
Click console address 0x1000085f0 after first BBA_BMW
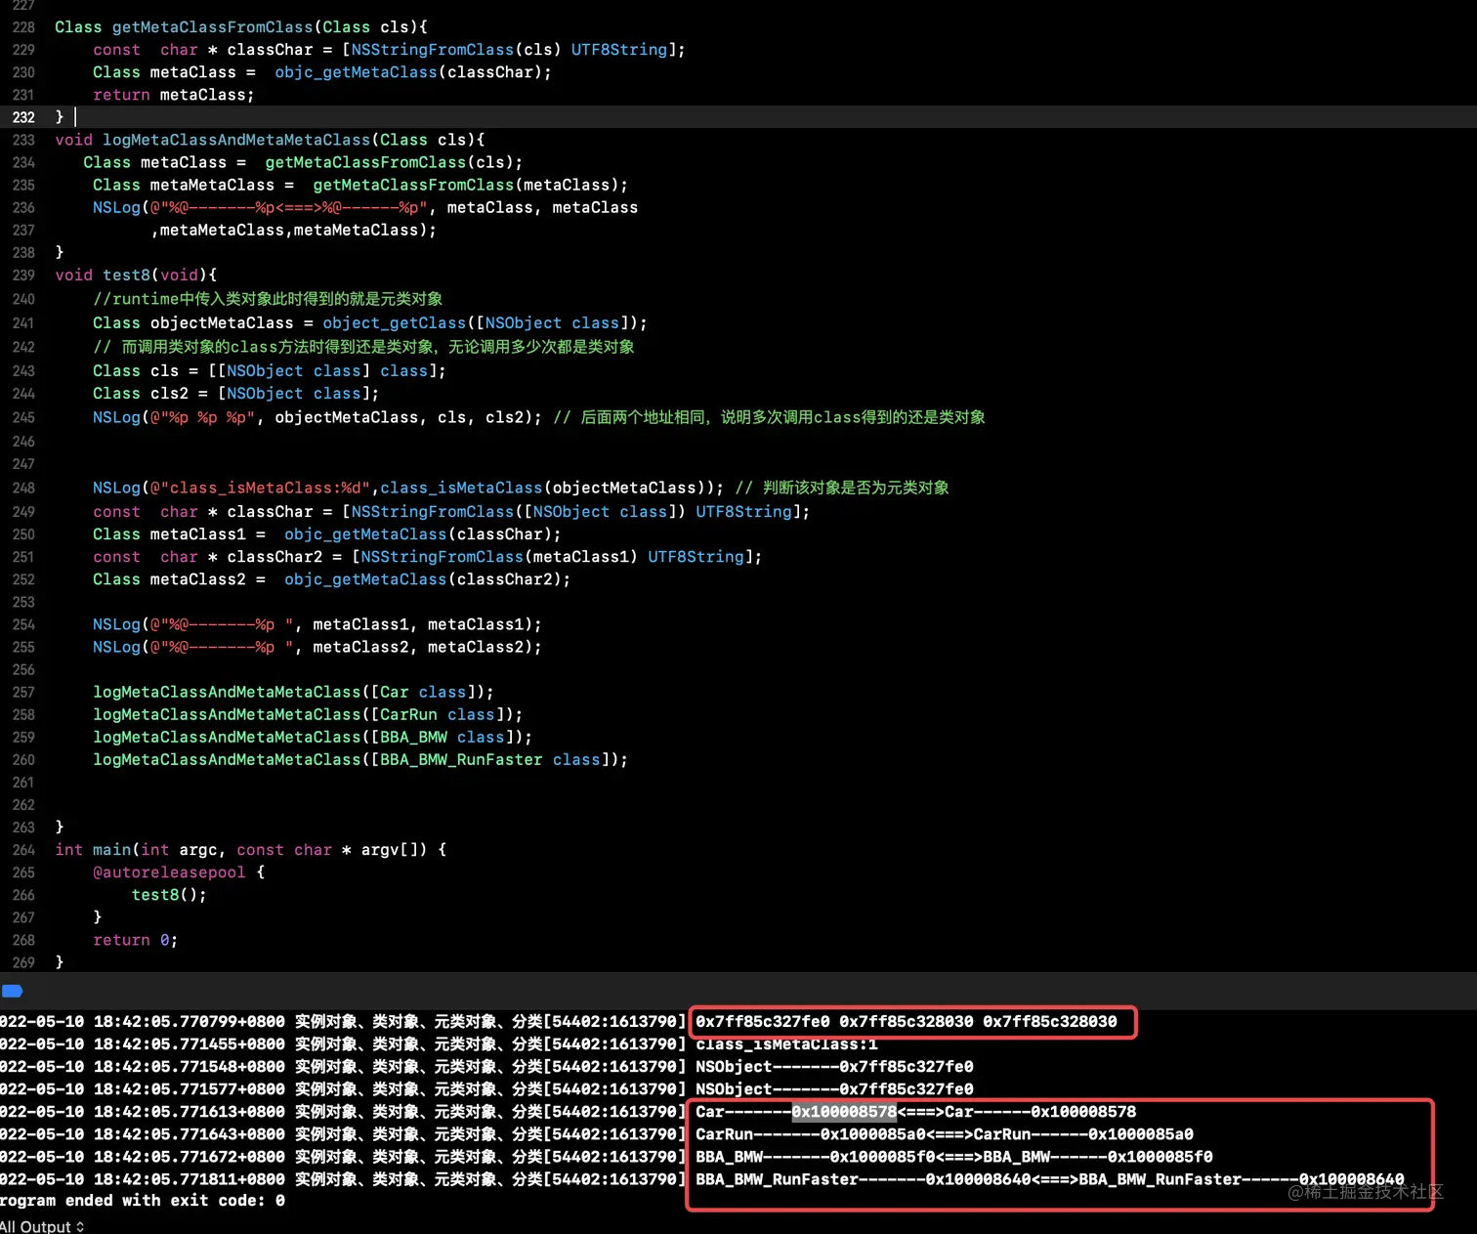click(883, 1157)
